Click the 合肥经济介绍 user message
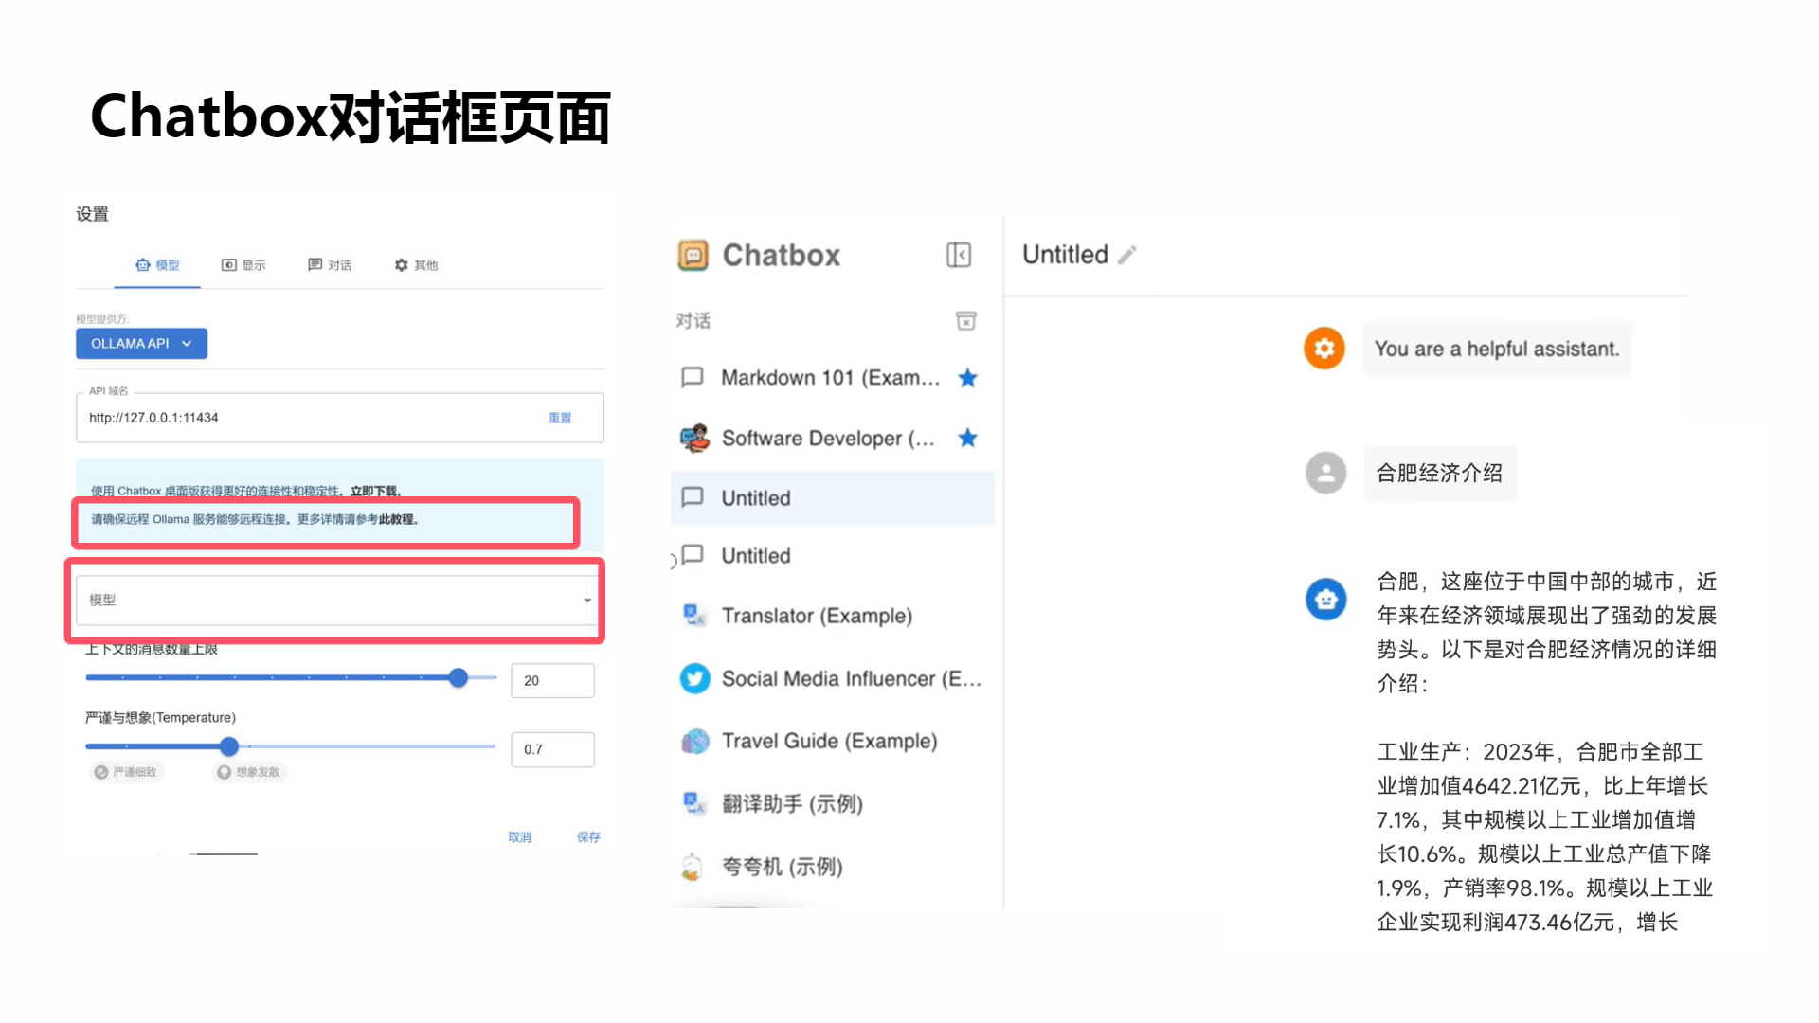Image resolution: width=1819 pixels, height=1023 pixels. 1439,473
